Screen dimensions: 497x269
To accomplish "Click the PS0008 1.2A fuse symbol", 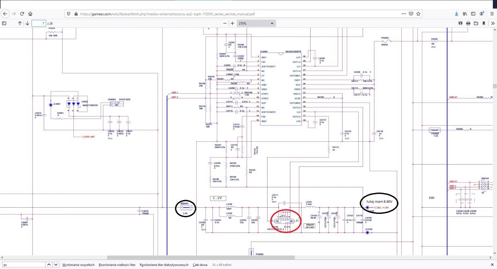I will pyautogui.click(x=435, y=130).
